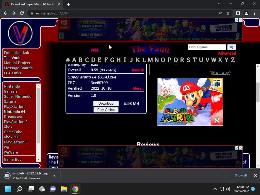Select Dreamcast in the systems list
Screen dimensions: 260x195
pyautogui.click(x=13, y=117)
